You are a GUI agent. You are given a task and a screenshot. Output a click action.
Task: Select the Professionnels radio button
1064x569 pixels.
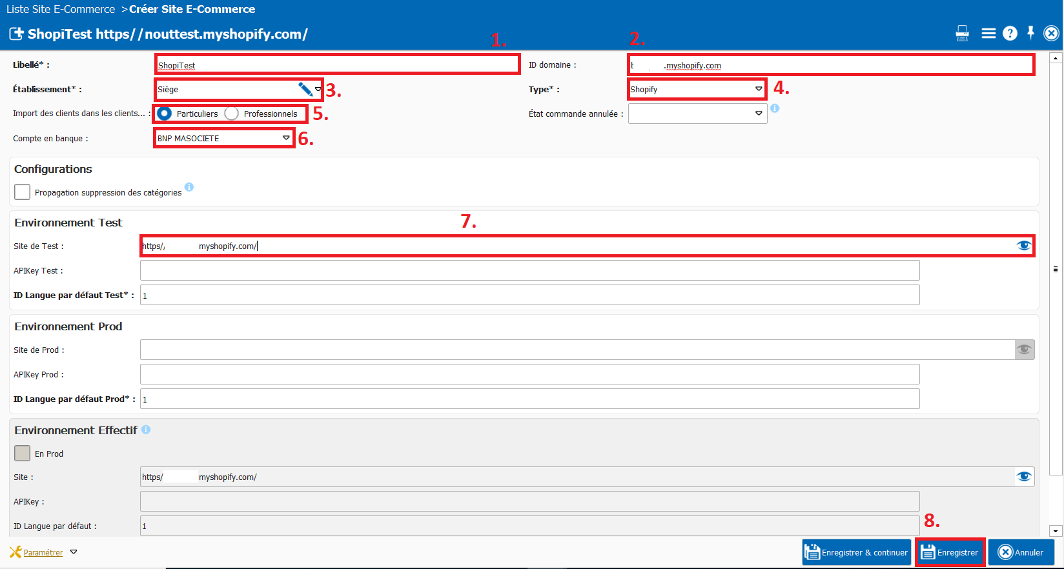[x=232, y=114]
